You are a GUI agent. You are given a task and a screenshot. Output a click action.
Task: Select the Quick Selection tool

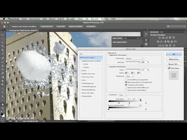tap(2, 46)
